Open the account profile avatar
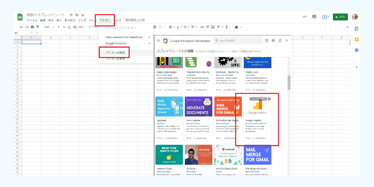 pyautogui.click(x=355, y=17)
